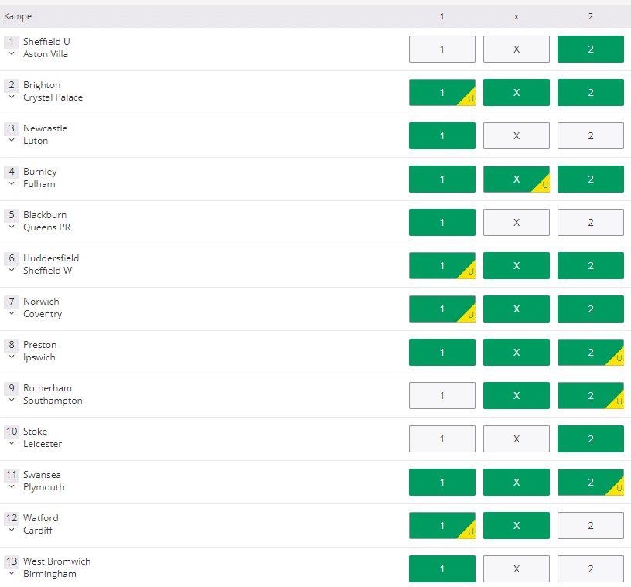The width and height of the screenshot is (631, 587).
Task: Toggle draw for Newcastle vs Luton
Action: [x=516, y=135]
